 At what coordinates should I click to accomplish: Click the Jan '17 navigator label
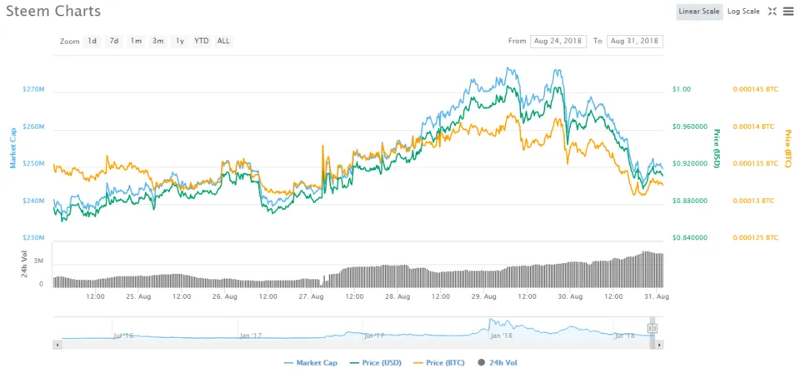coord(250,336)
